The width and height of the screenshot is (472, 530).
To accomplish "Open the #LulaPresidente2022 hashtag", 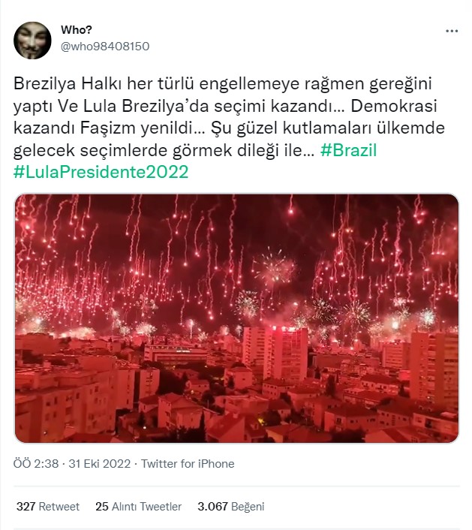I will 101,172.
